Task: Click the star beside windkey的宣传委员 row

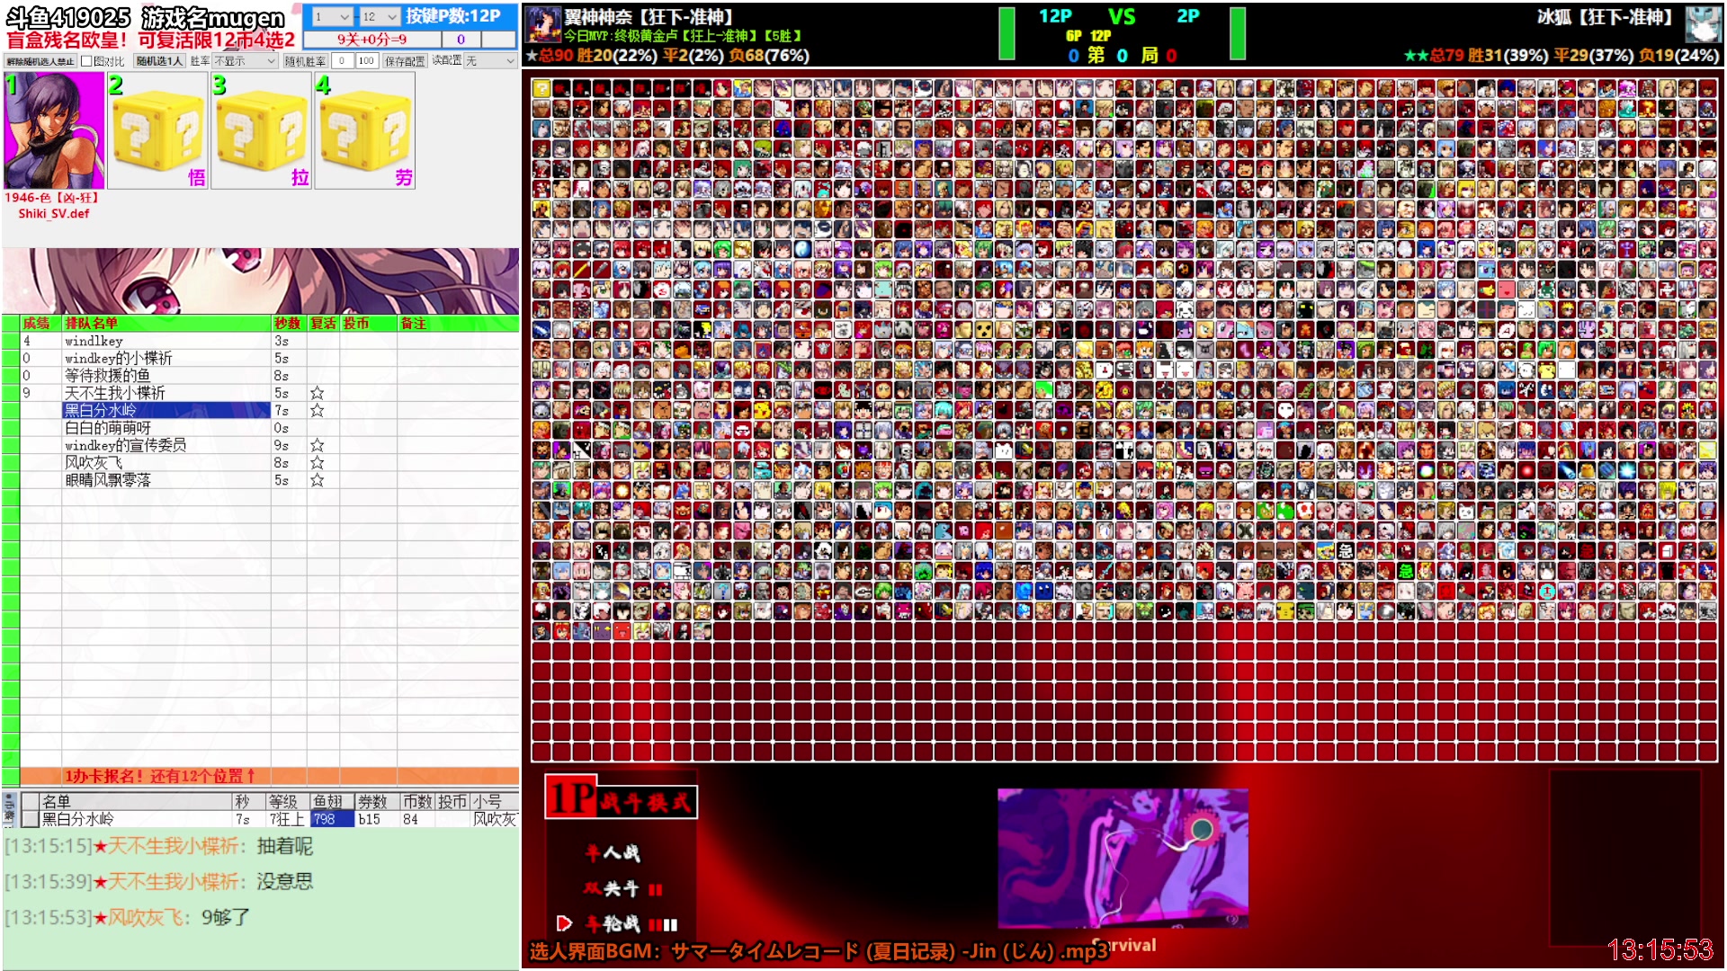Action: pyautogui.click(x=317, y=445)
